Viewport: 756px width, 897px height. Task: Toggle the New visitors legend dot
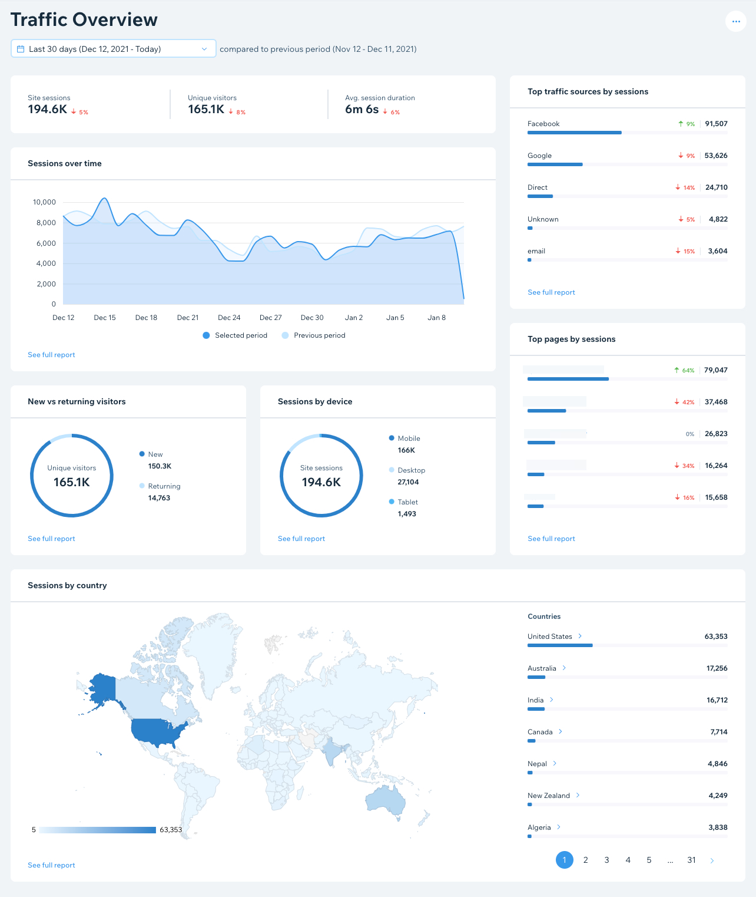pos(141,454)
